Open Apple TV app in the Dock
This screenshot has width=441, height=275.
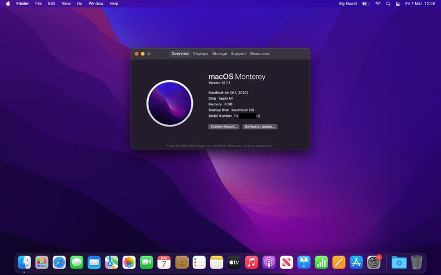pyautogui.click(x=234, y=262)
